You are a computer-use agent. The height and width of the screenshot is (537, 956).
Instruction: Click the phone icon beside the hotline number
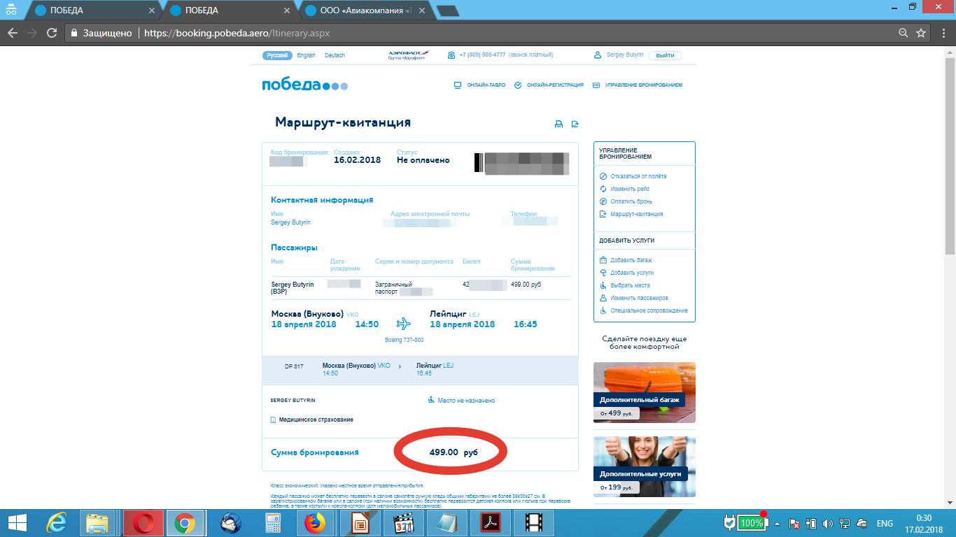pyautogui.click(x=451, y=55)
